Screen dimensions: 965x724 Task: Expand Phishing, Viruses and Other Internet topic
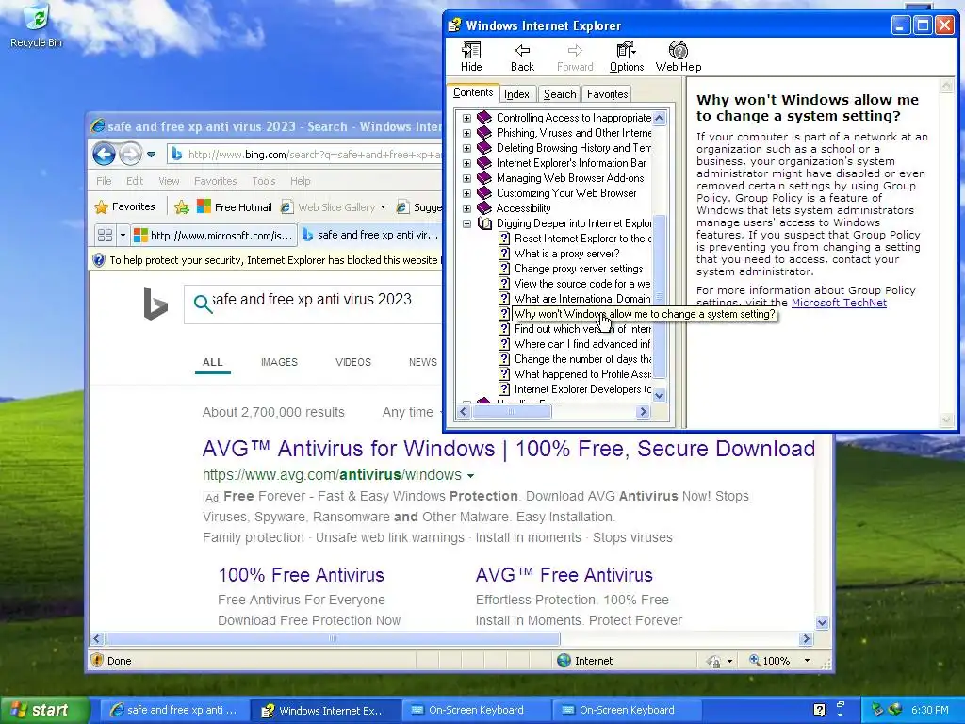[466, 133]
